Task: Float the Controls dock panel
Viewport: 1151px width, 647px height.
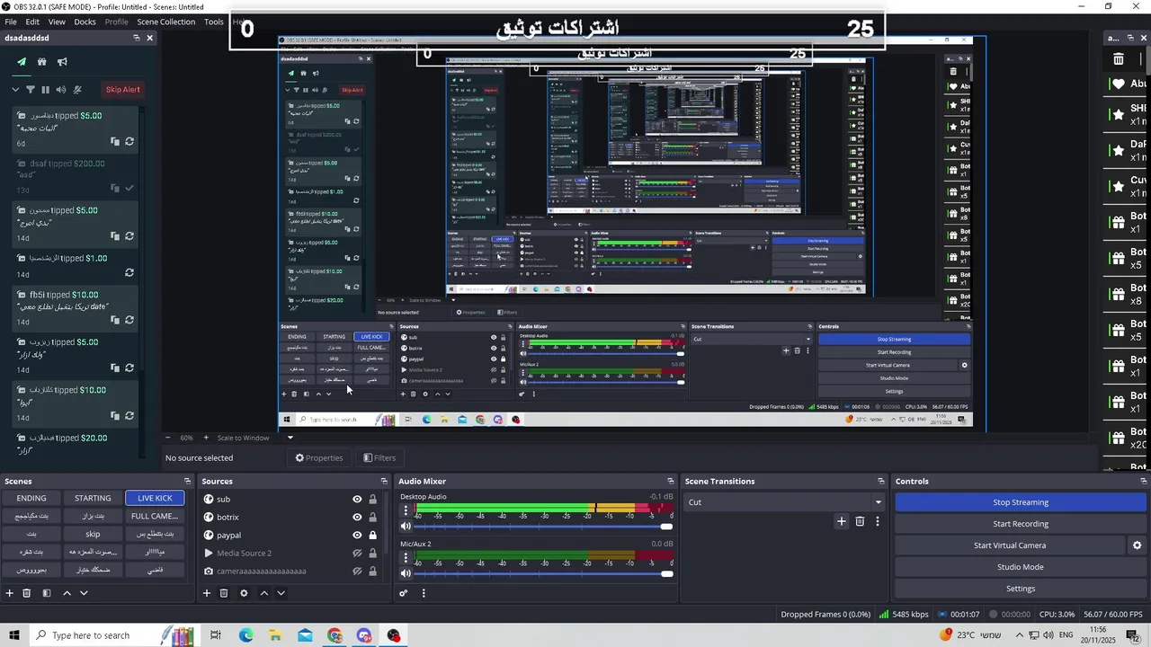Action: click(1144, 482)
